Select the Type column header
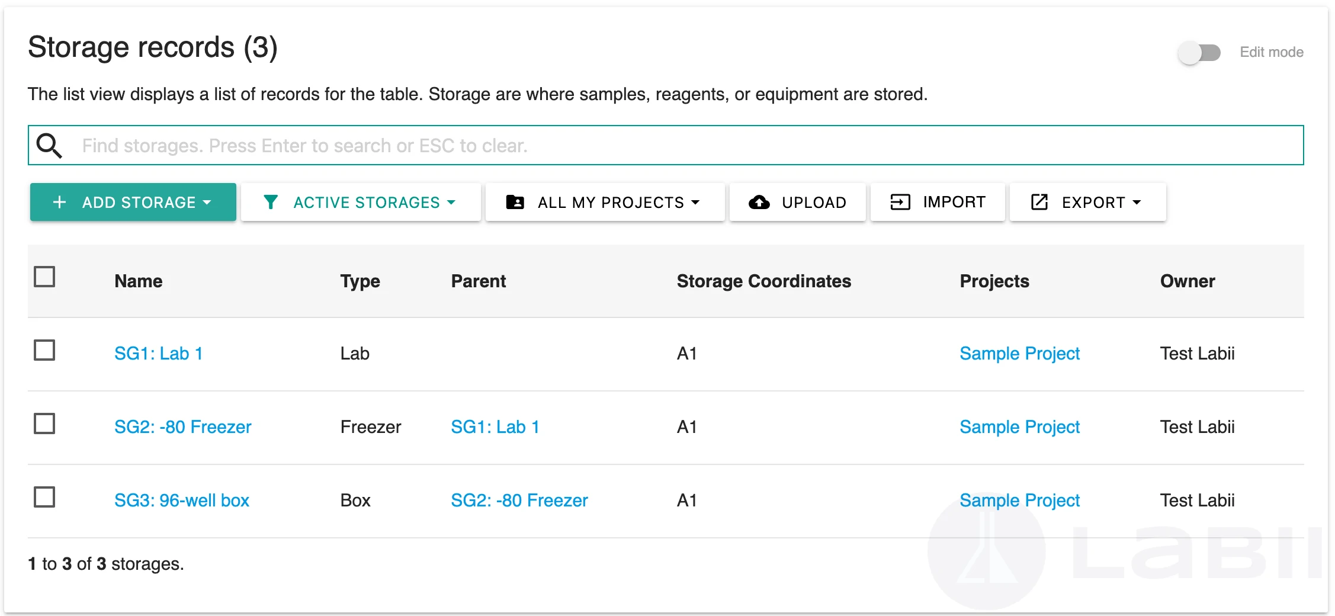This screenshot has height=616, width=1335. point(360,281)
